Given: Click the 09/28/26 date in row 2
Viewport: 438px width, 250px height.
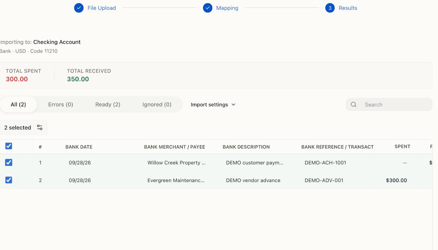Looking at the screenshot, I should [80, 180].
